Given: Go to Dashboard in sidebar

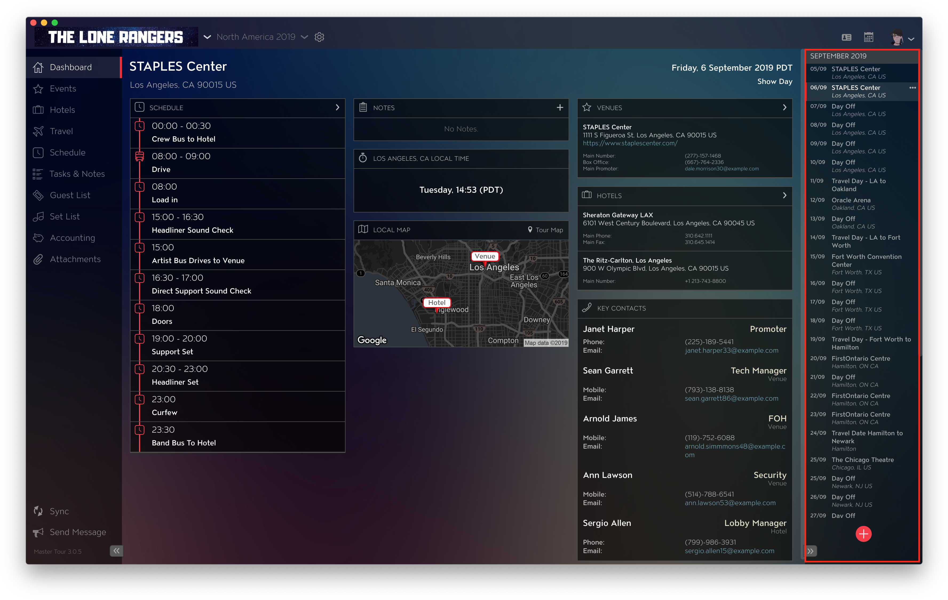Looking at the screenshot, I should pyautogui.click(x=74, y=67).
